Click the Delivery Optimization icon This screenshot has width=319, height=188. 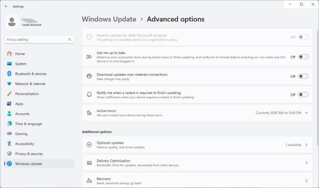(89, 163)
